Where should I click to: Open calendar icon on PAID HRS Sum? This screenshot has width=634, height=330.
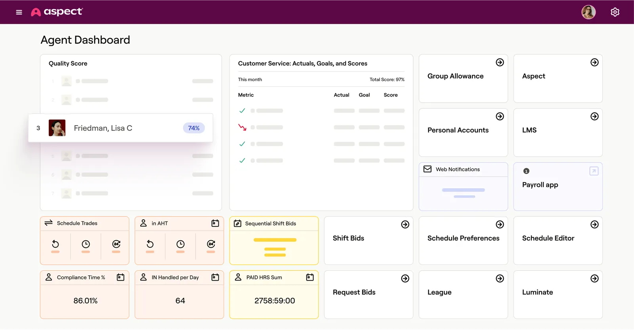coord(310,277)
